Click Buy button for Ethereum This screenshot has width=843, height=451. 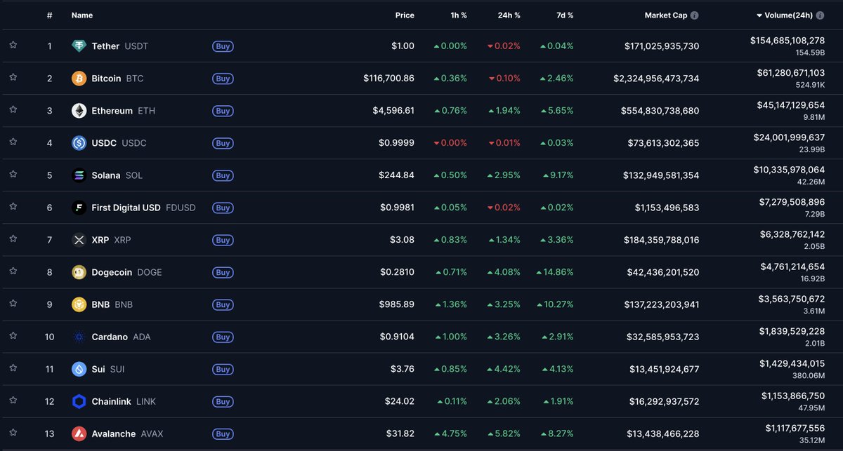[223, 111]
